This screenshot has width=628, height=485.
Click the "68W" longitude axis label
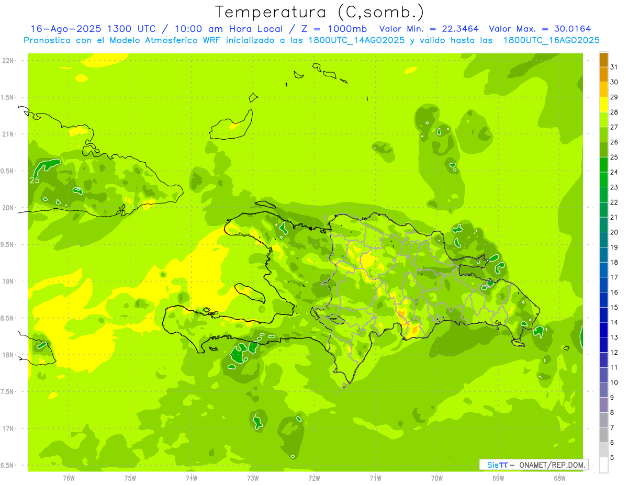pos(559,478)
